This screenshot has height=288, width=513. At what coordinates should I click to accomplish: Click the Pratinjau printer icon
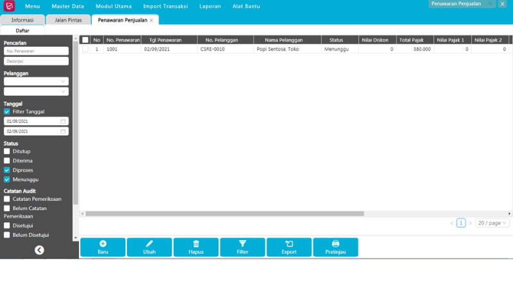pyautogui.click(x=335, y=244)
